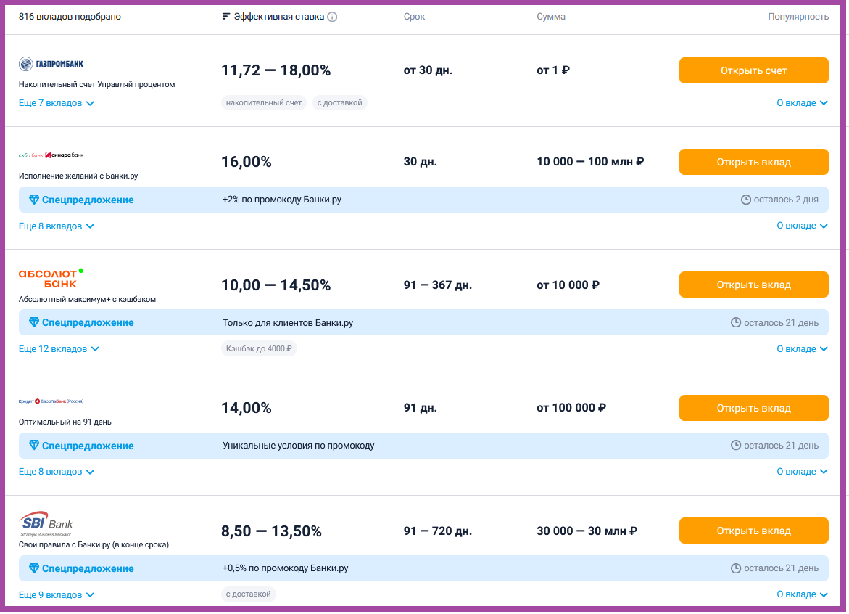Screen dimensions: 849x614
Task: Click clock icon in Absolut Bank offer row
Action: click(x=736, y=323)
